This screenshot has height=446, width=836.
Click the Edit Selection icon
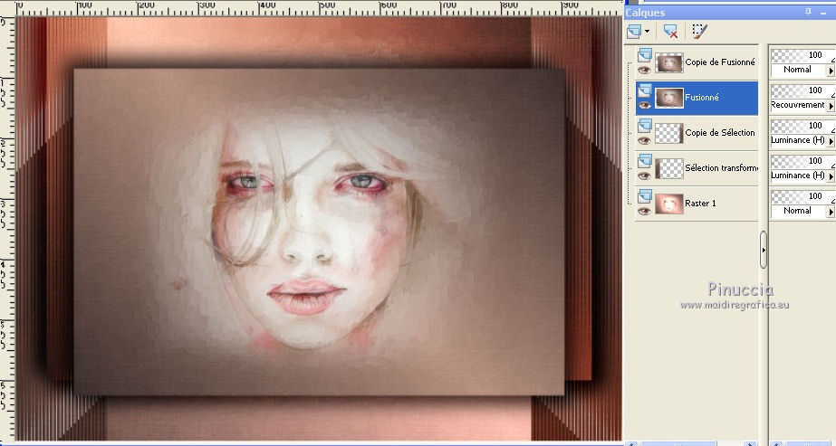tap(699, 32)
